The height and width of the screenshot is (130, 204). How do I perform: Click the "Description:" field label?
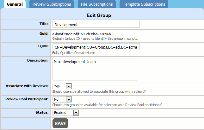coord(38,60)
